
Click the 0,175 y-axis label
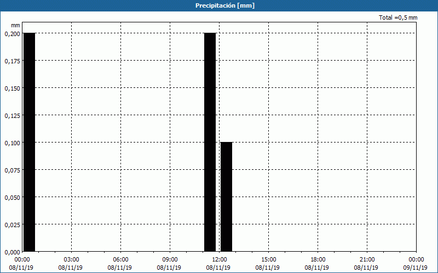tap(12, 61)
